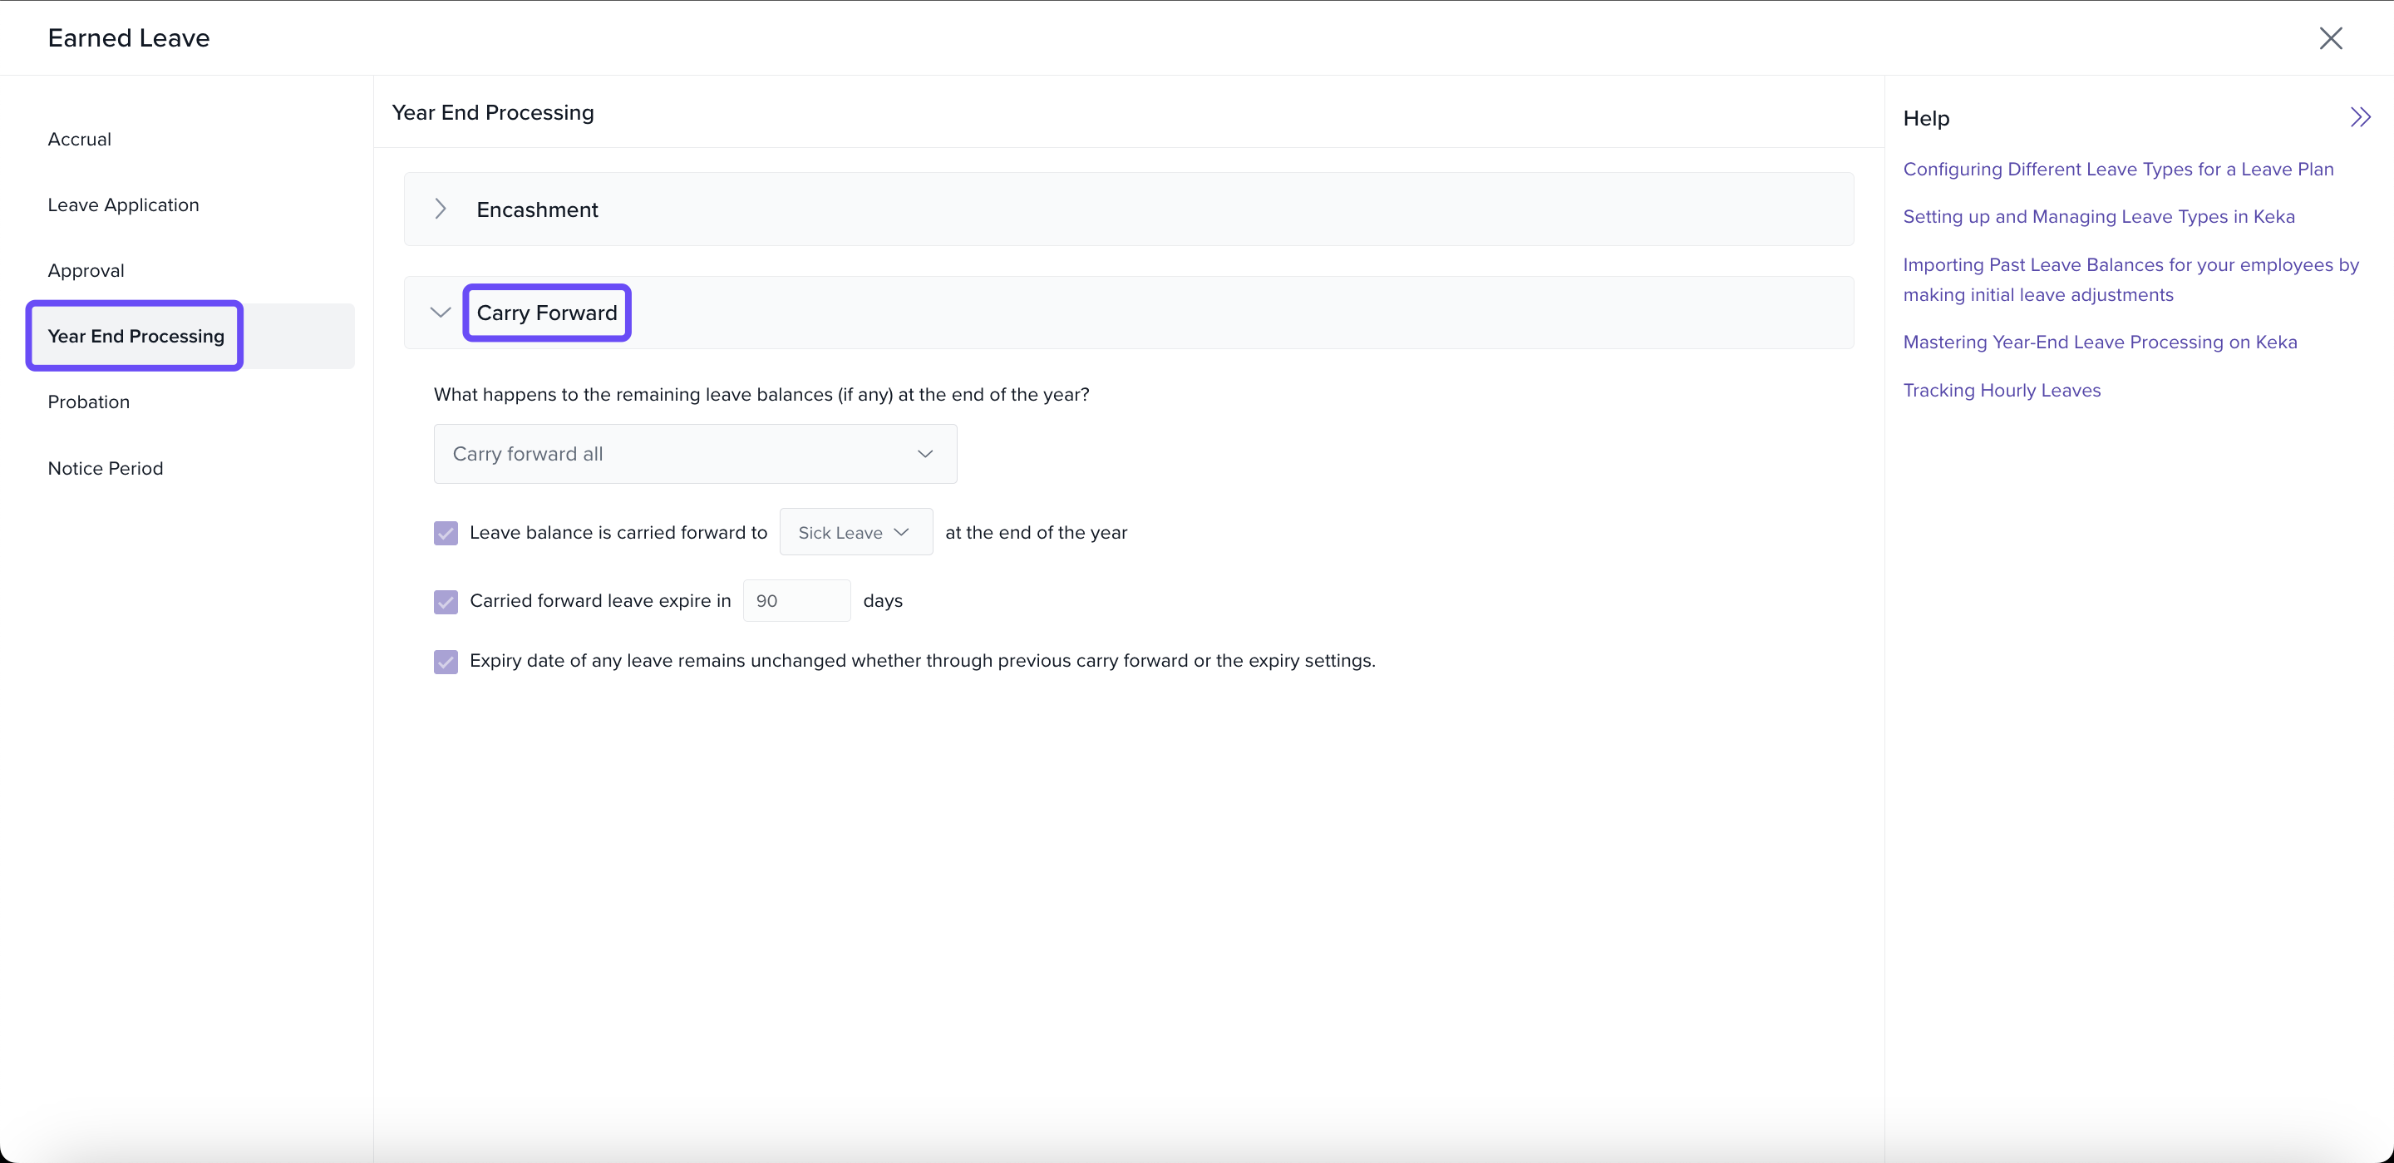Go to Leave Application section
This screenshot has height=1163, width=2394.
pos(124,205)
